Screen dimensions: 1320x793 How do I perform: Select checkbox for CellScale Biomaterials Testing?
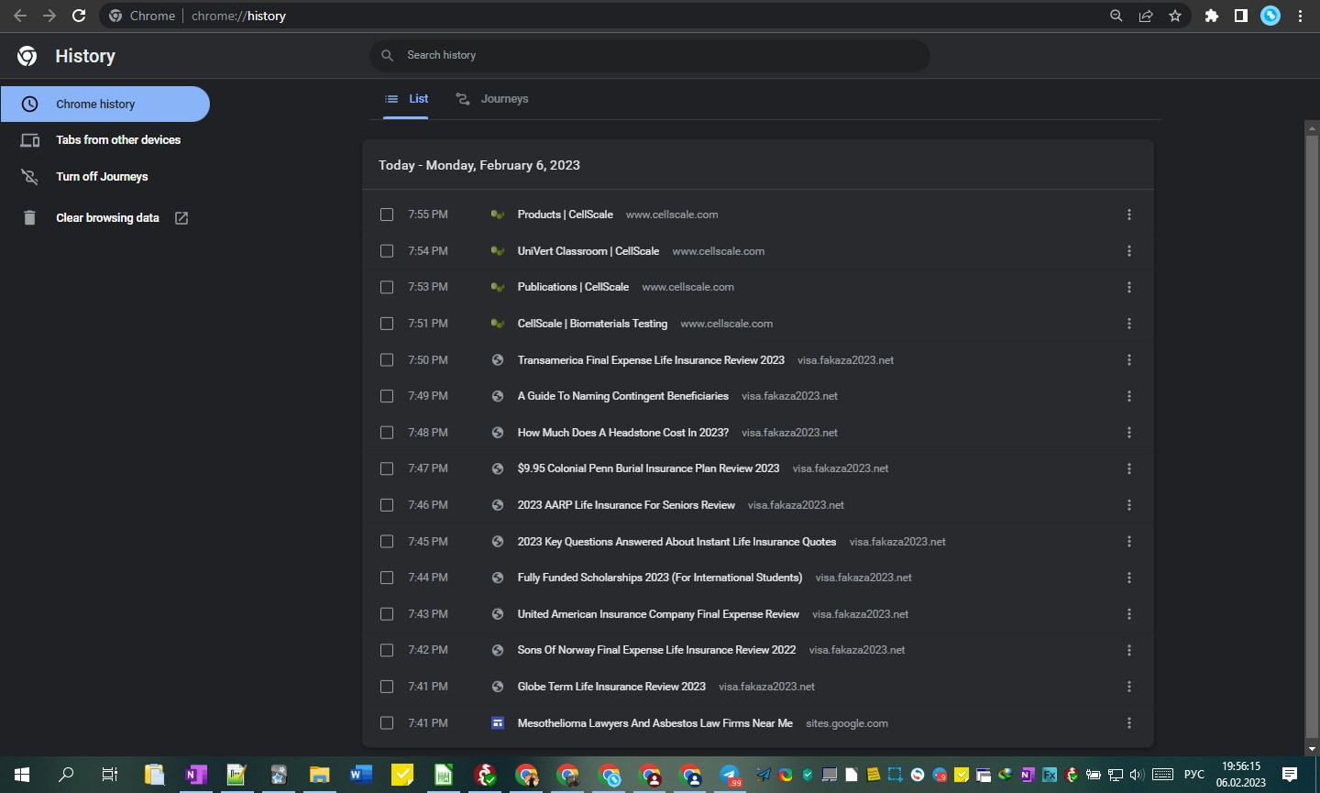point(387,324)
